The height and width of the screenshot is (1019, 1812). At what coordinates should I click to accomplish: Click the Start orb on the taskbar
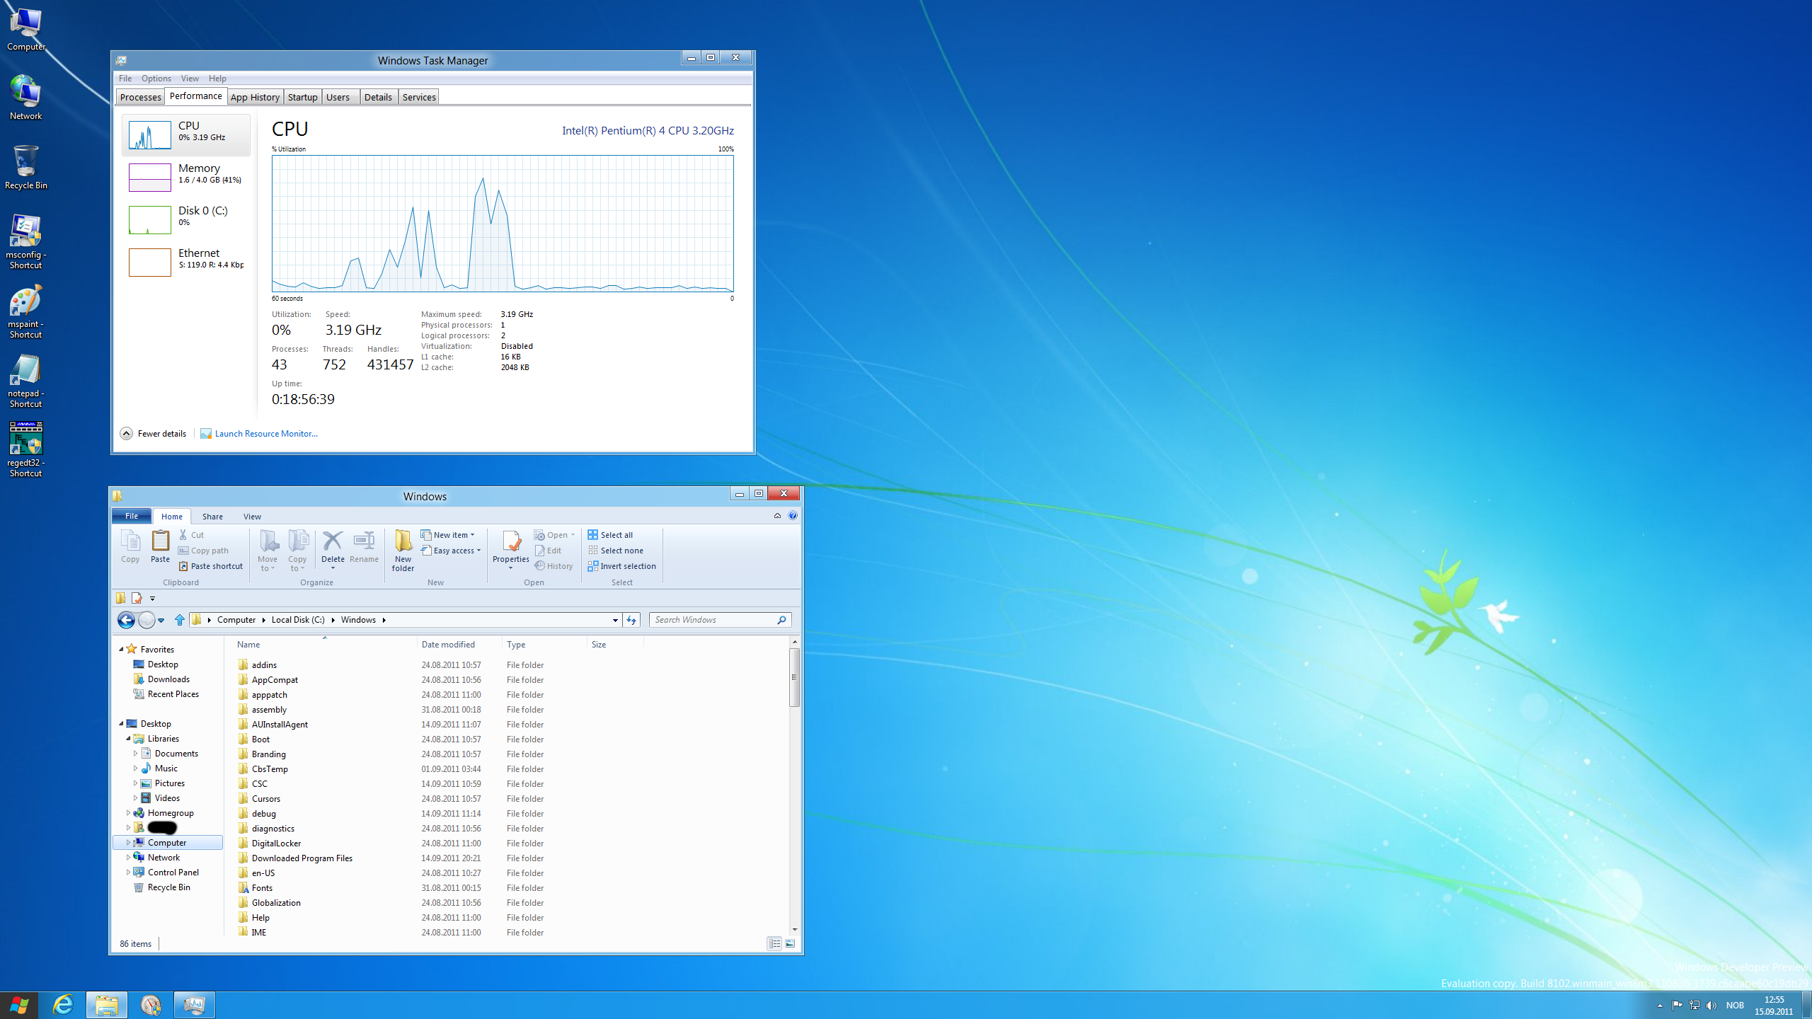click(19, 1005)
